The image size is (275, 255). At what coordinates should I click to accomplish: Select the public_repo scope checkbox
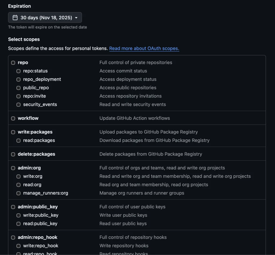pyautogui.click(x=19, y=88)
